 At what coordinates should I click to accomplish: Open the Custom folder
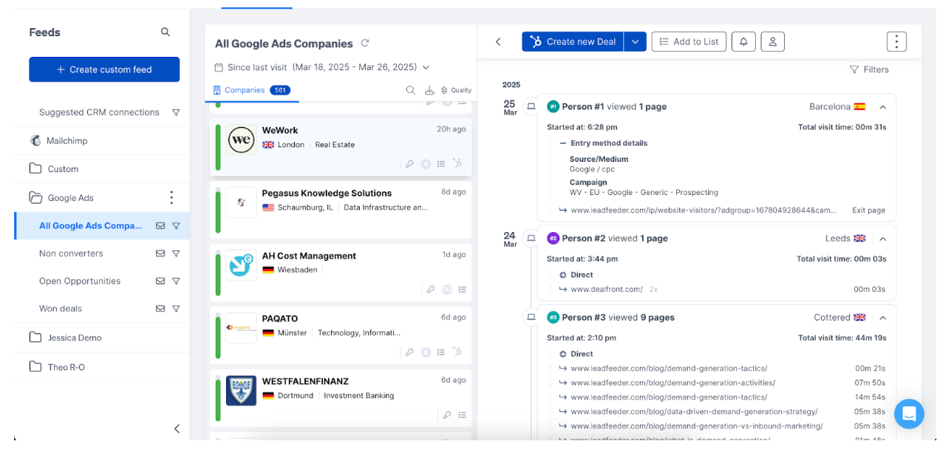pyautogui.click(x=63, y=169)
